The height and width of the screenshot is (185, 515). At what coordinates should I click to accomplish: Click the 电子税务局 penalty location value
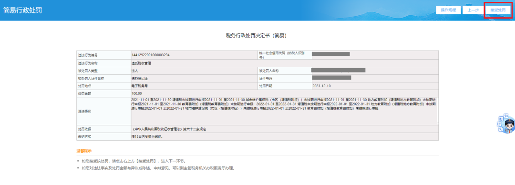point(139,86)
